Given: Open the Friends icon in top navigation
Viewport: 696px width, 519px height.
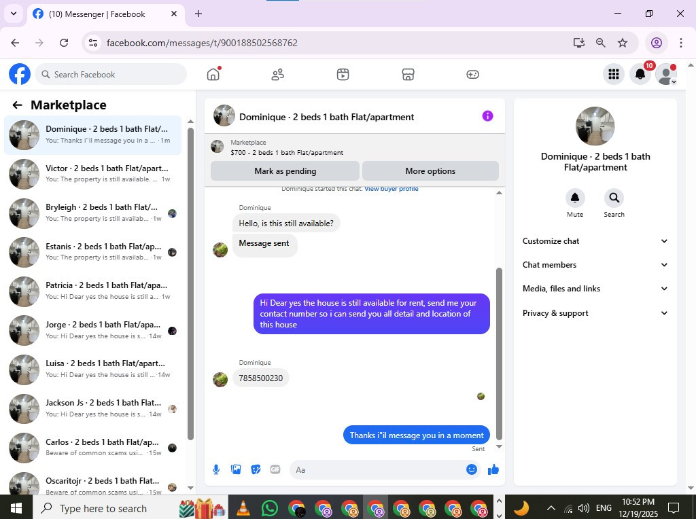Looking at the screenshot, I should pos(278,74).
